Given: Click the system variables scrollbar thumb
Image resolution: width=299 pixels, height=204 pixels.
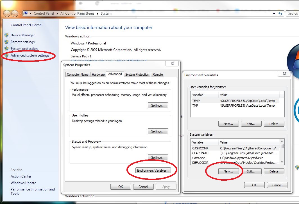Looking at the screenshot, I should (282, 146).
